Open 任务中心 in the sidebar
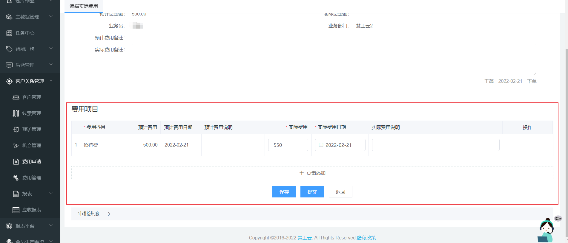Image resolution: width=568 pixels, height=243 pixels. click(x=25, y=33)
